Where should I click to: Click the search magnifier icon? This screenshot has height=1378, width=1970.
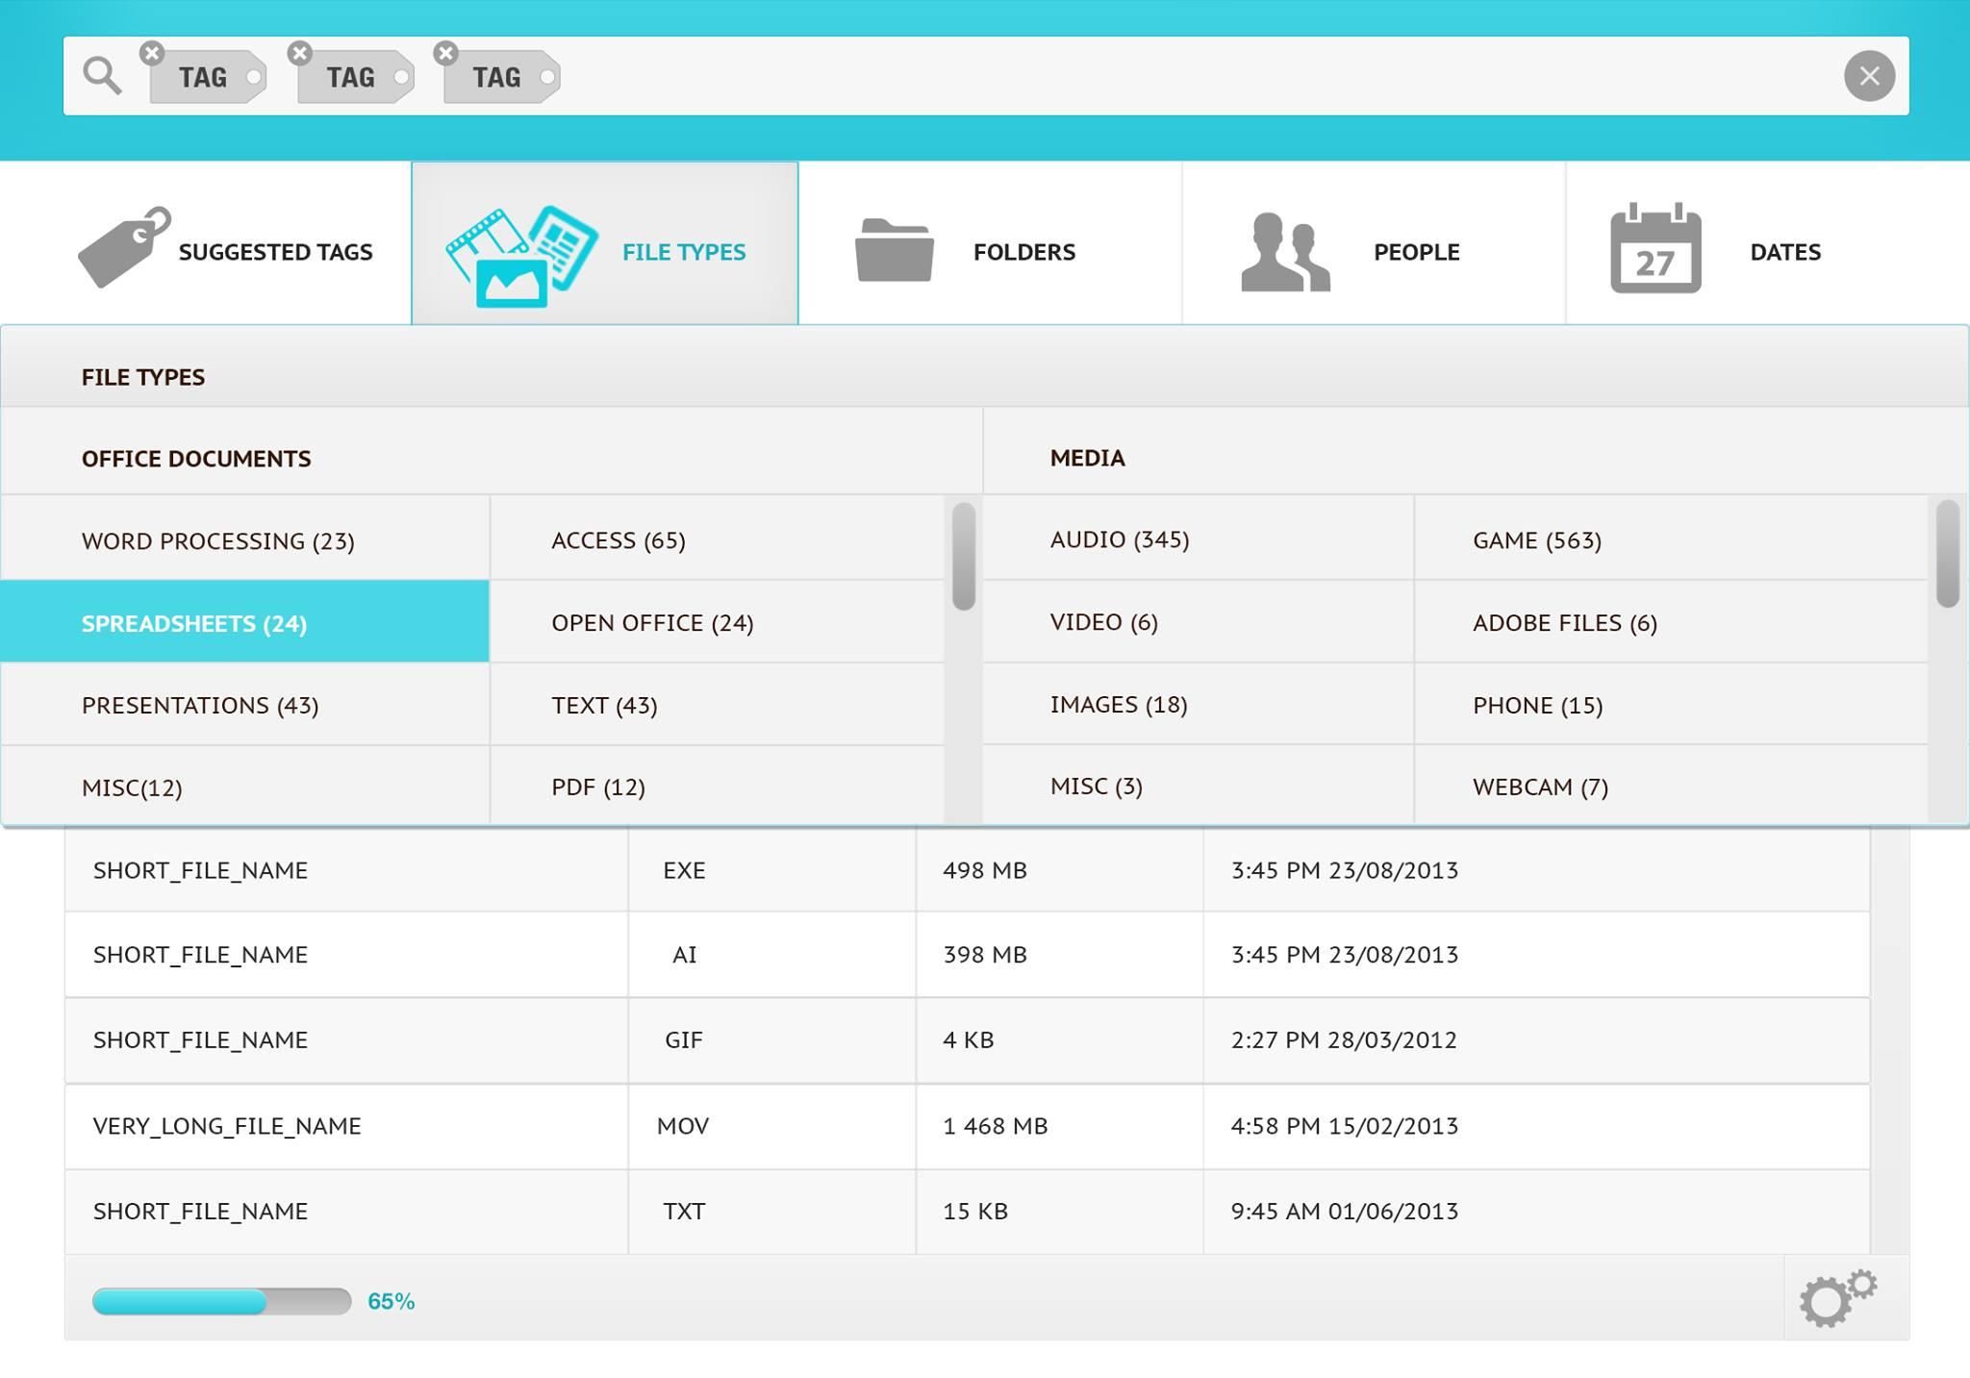pos(102,75)
